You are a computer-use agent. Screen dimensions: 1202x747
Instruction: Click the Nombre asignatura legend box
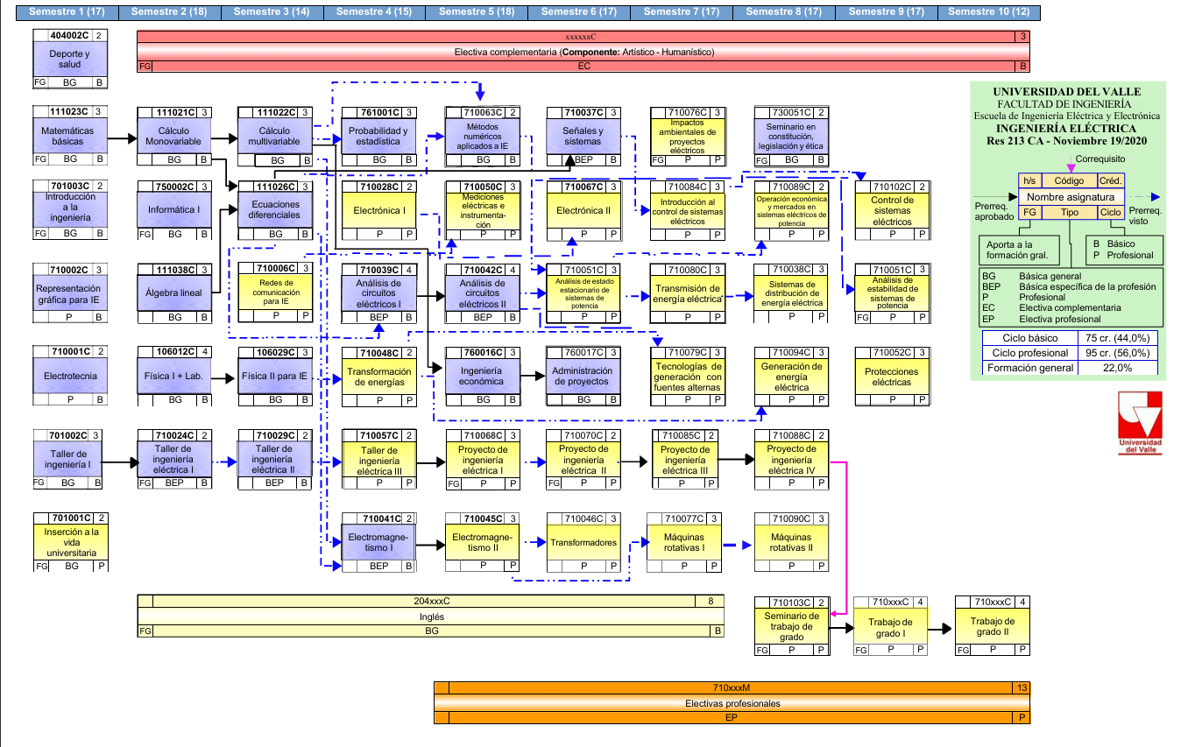[1070, 197]
